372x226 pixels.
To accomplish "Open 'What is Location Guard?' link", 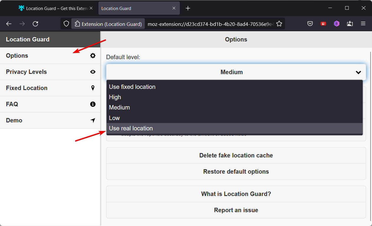I will (x=236, y=194).
